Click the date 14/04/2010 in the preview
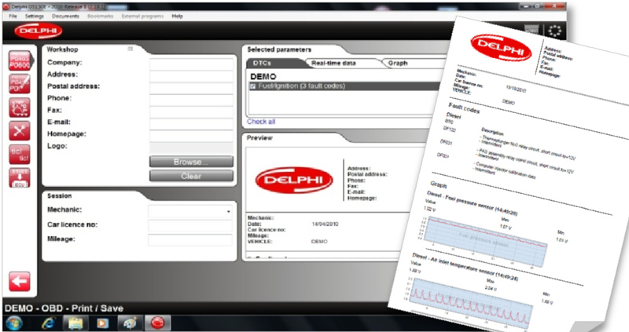Image resolution: width=629 pixels, height=332 pixels. (325, 224)
